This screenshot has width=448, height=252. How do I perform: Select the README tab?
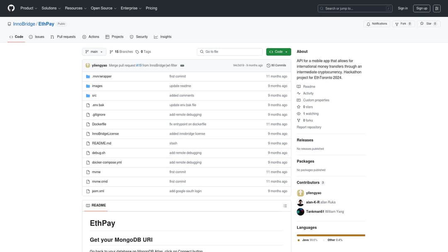pos(96,206)
